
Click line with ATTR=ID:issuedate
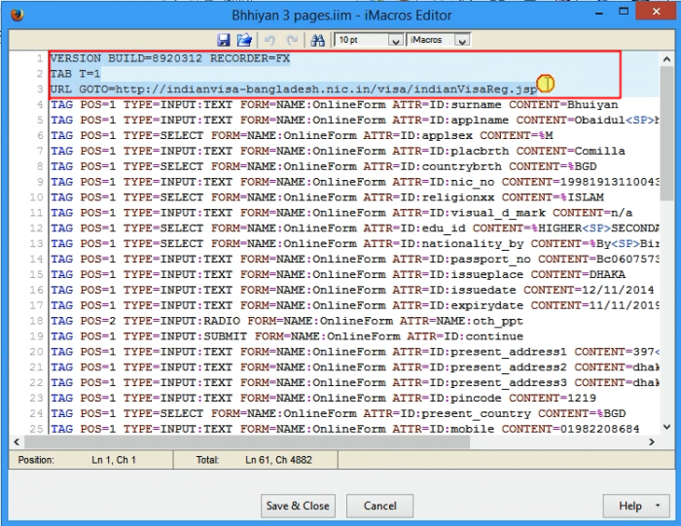click(352, 290)
